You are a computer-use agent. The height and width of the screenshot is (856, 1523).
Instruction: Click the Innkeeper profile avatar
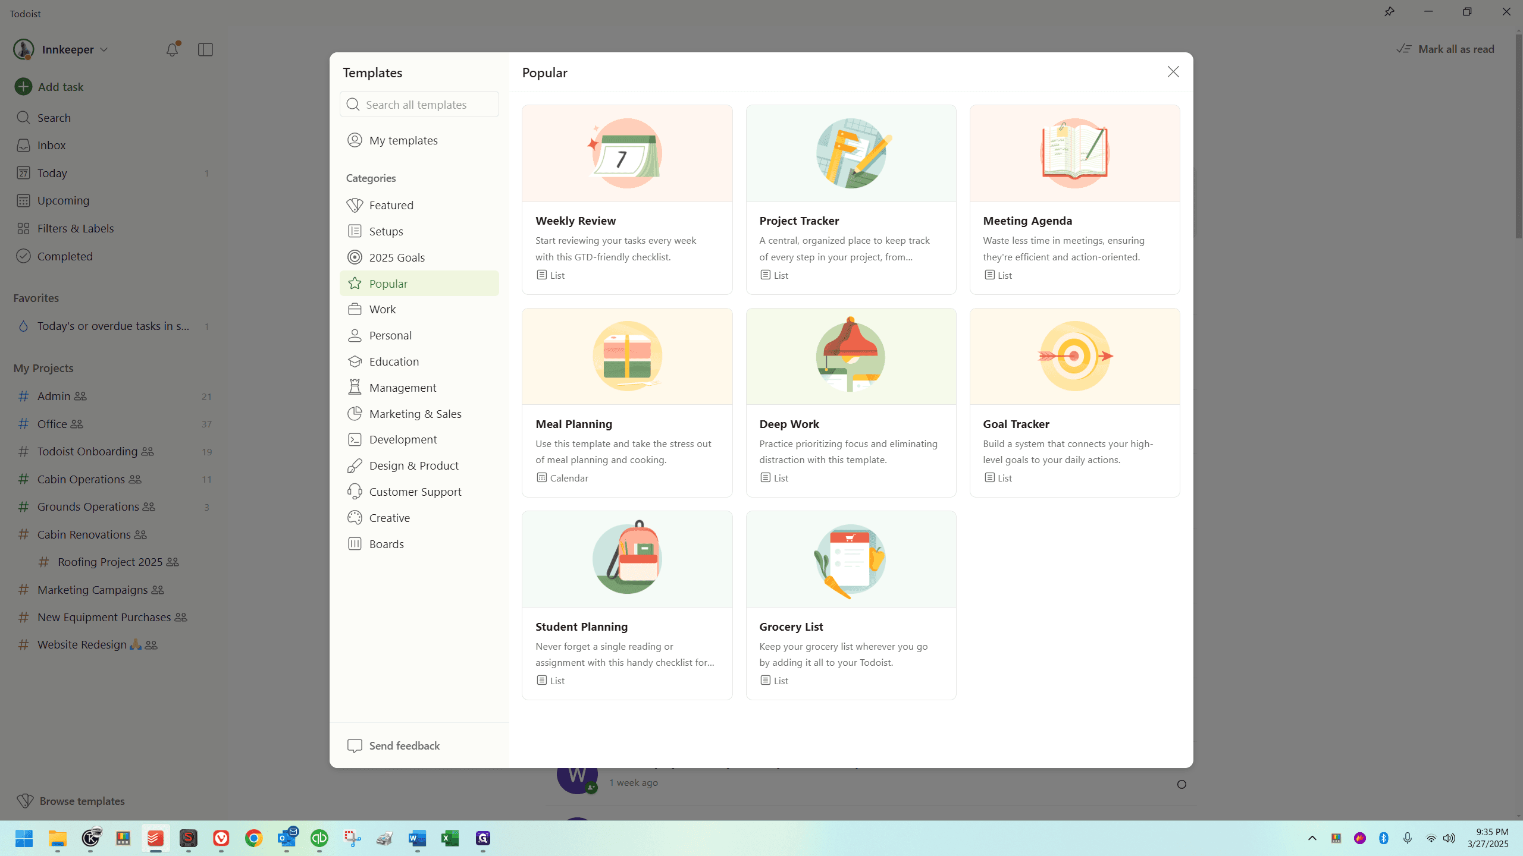pyautogui.click(x=24, y=49)
